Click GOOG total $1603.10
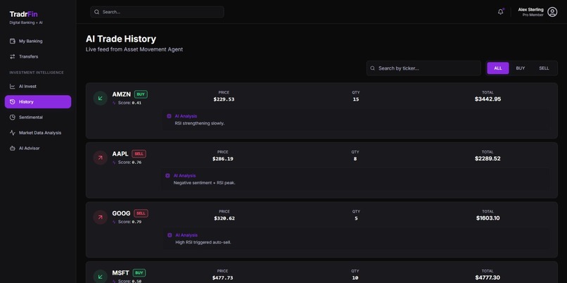This screenshot has width=567, height=283. coord(488,218)
